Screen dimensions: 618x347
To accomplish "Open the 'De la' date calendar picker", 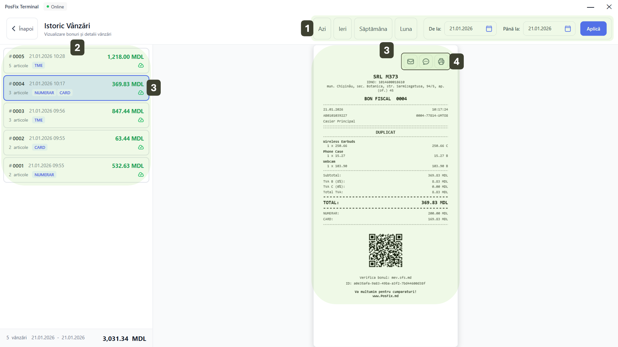I will (489, 29).
